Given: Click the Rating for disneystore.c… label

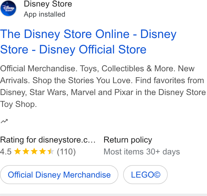Looking at the screenshot, I should 48,140.
